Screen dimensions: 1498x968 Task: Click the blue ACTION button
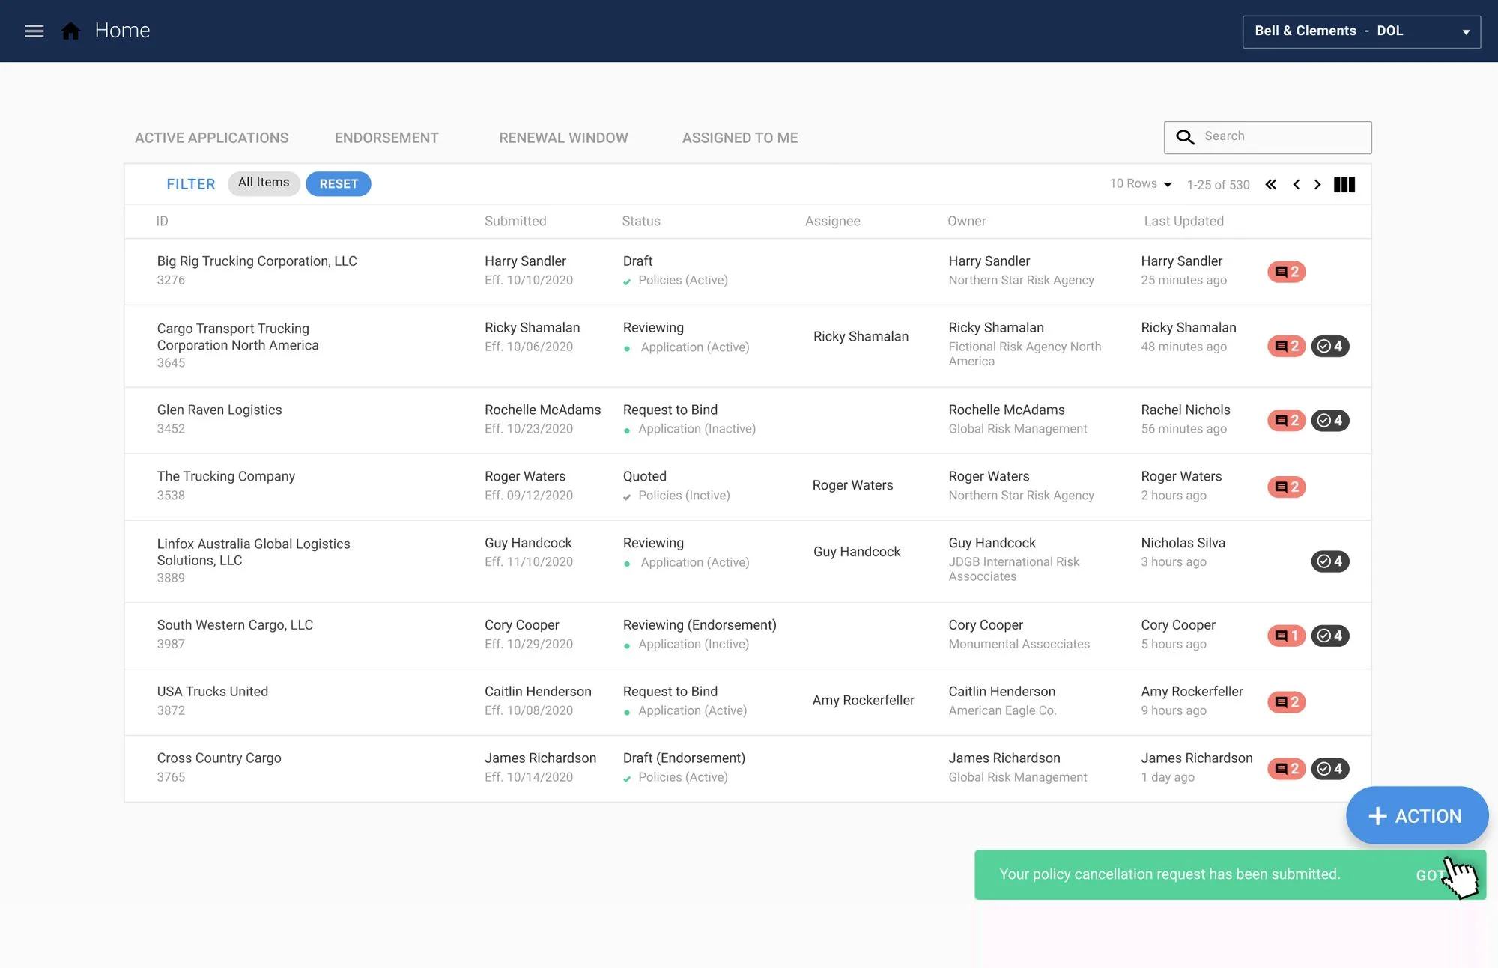pos(1416,815)
